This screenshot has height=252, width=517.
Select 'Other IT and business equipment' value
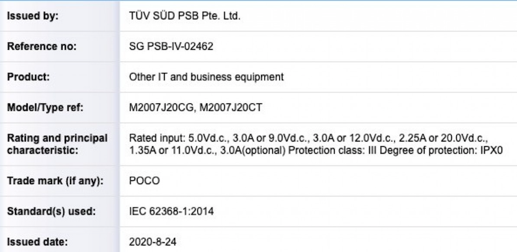click(206, 77)
